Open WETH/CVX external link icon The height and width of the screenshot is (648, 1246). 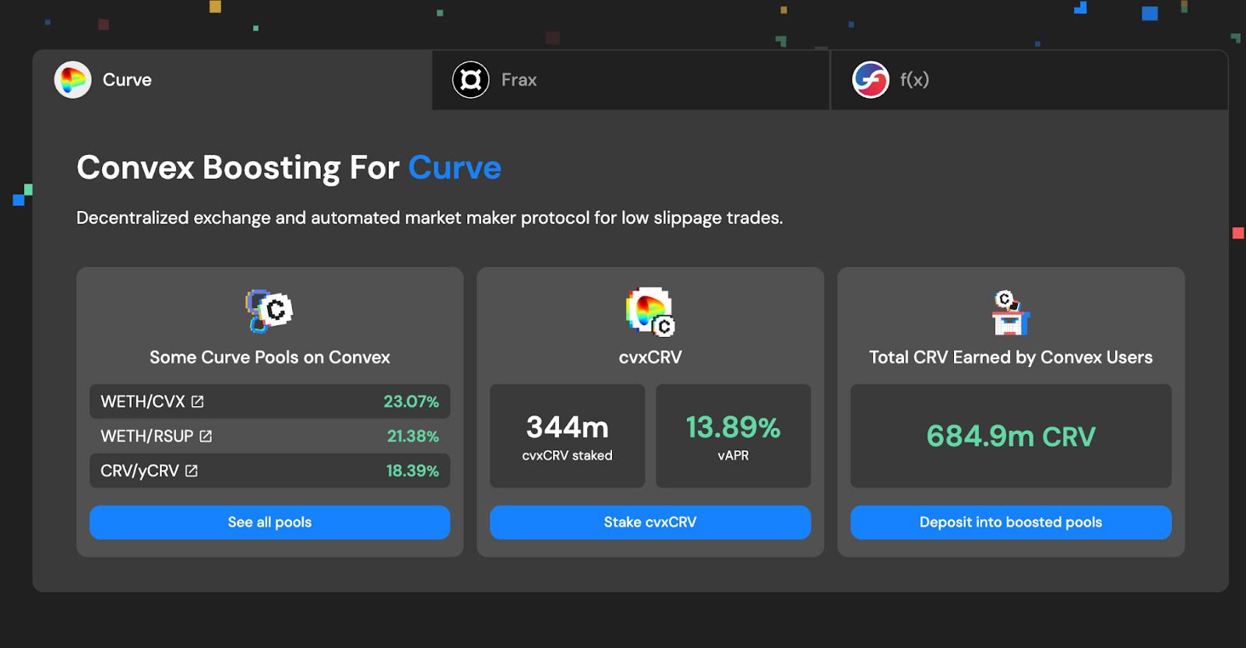[198, 401]
